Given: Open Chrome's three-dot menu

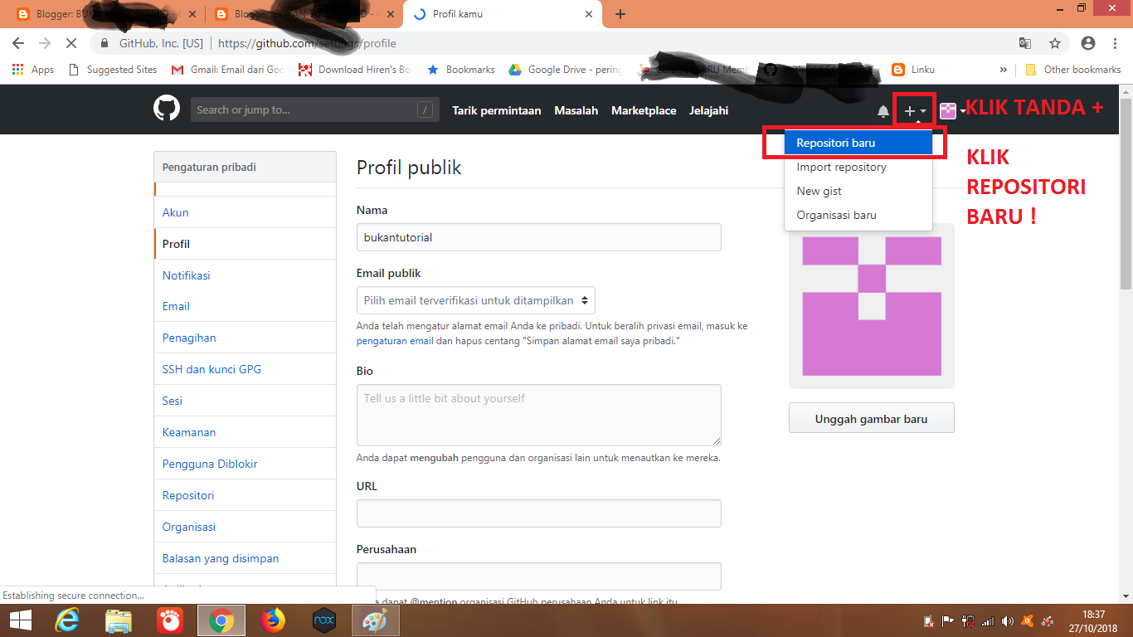Looking at the screenshot, I should (1115, 42).
